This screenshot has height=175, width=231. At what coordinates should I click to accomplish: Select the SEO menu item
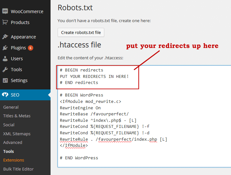(x=25, y=95)
